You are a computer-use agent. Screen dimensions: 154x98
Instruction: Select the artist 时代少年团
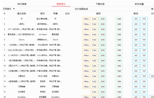43,76
